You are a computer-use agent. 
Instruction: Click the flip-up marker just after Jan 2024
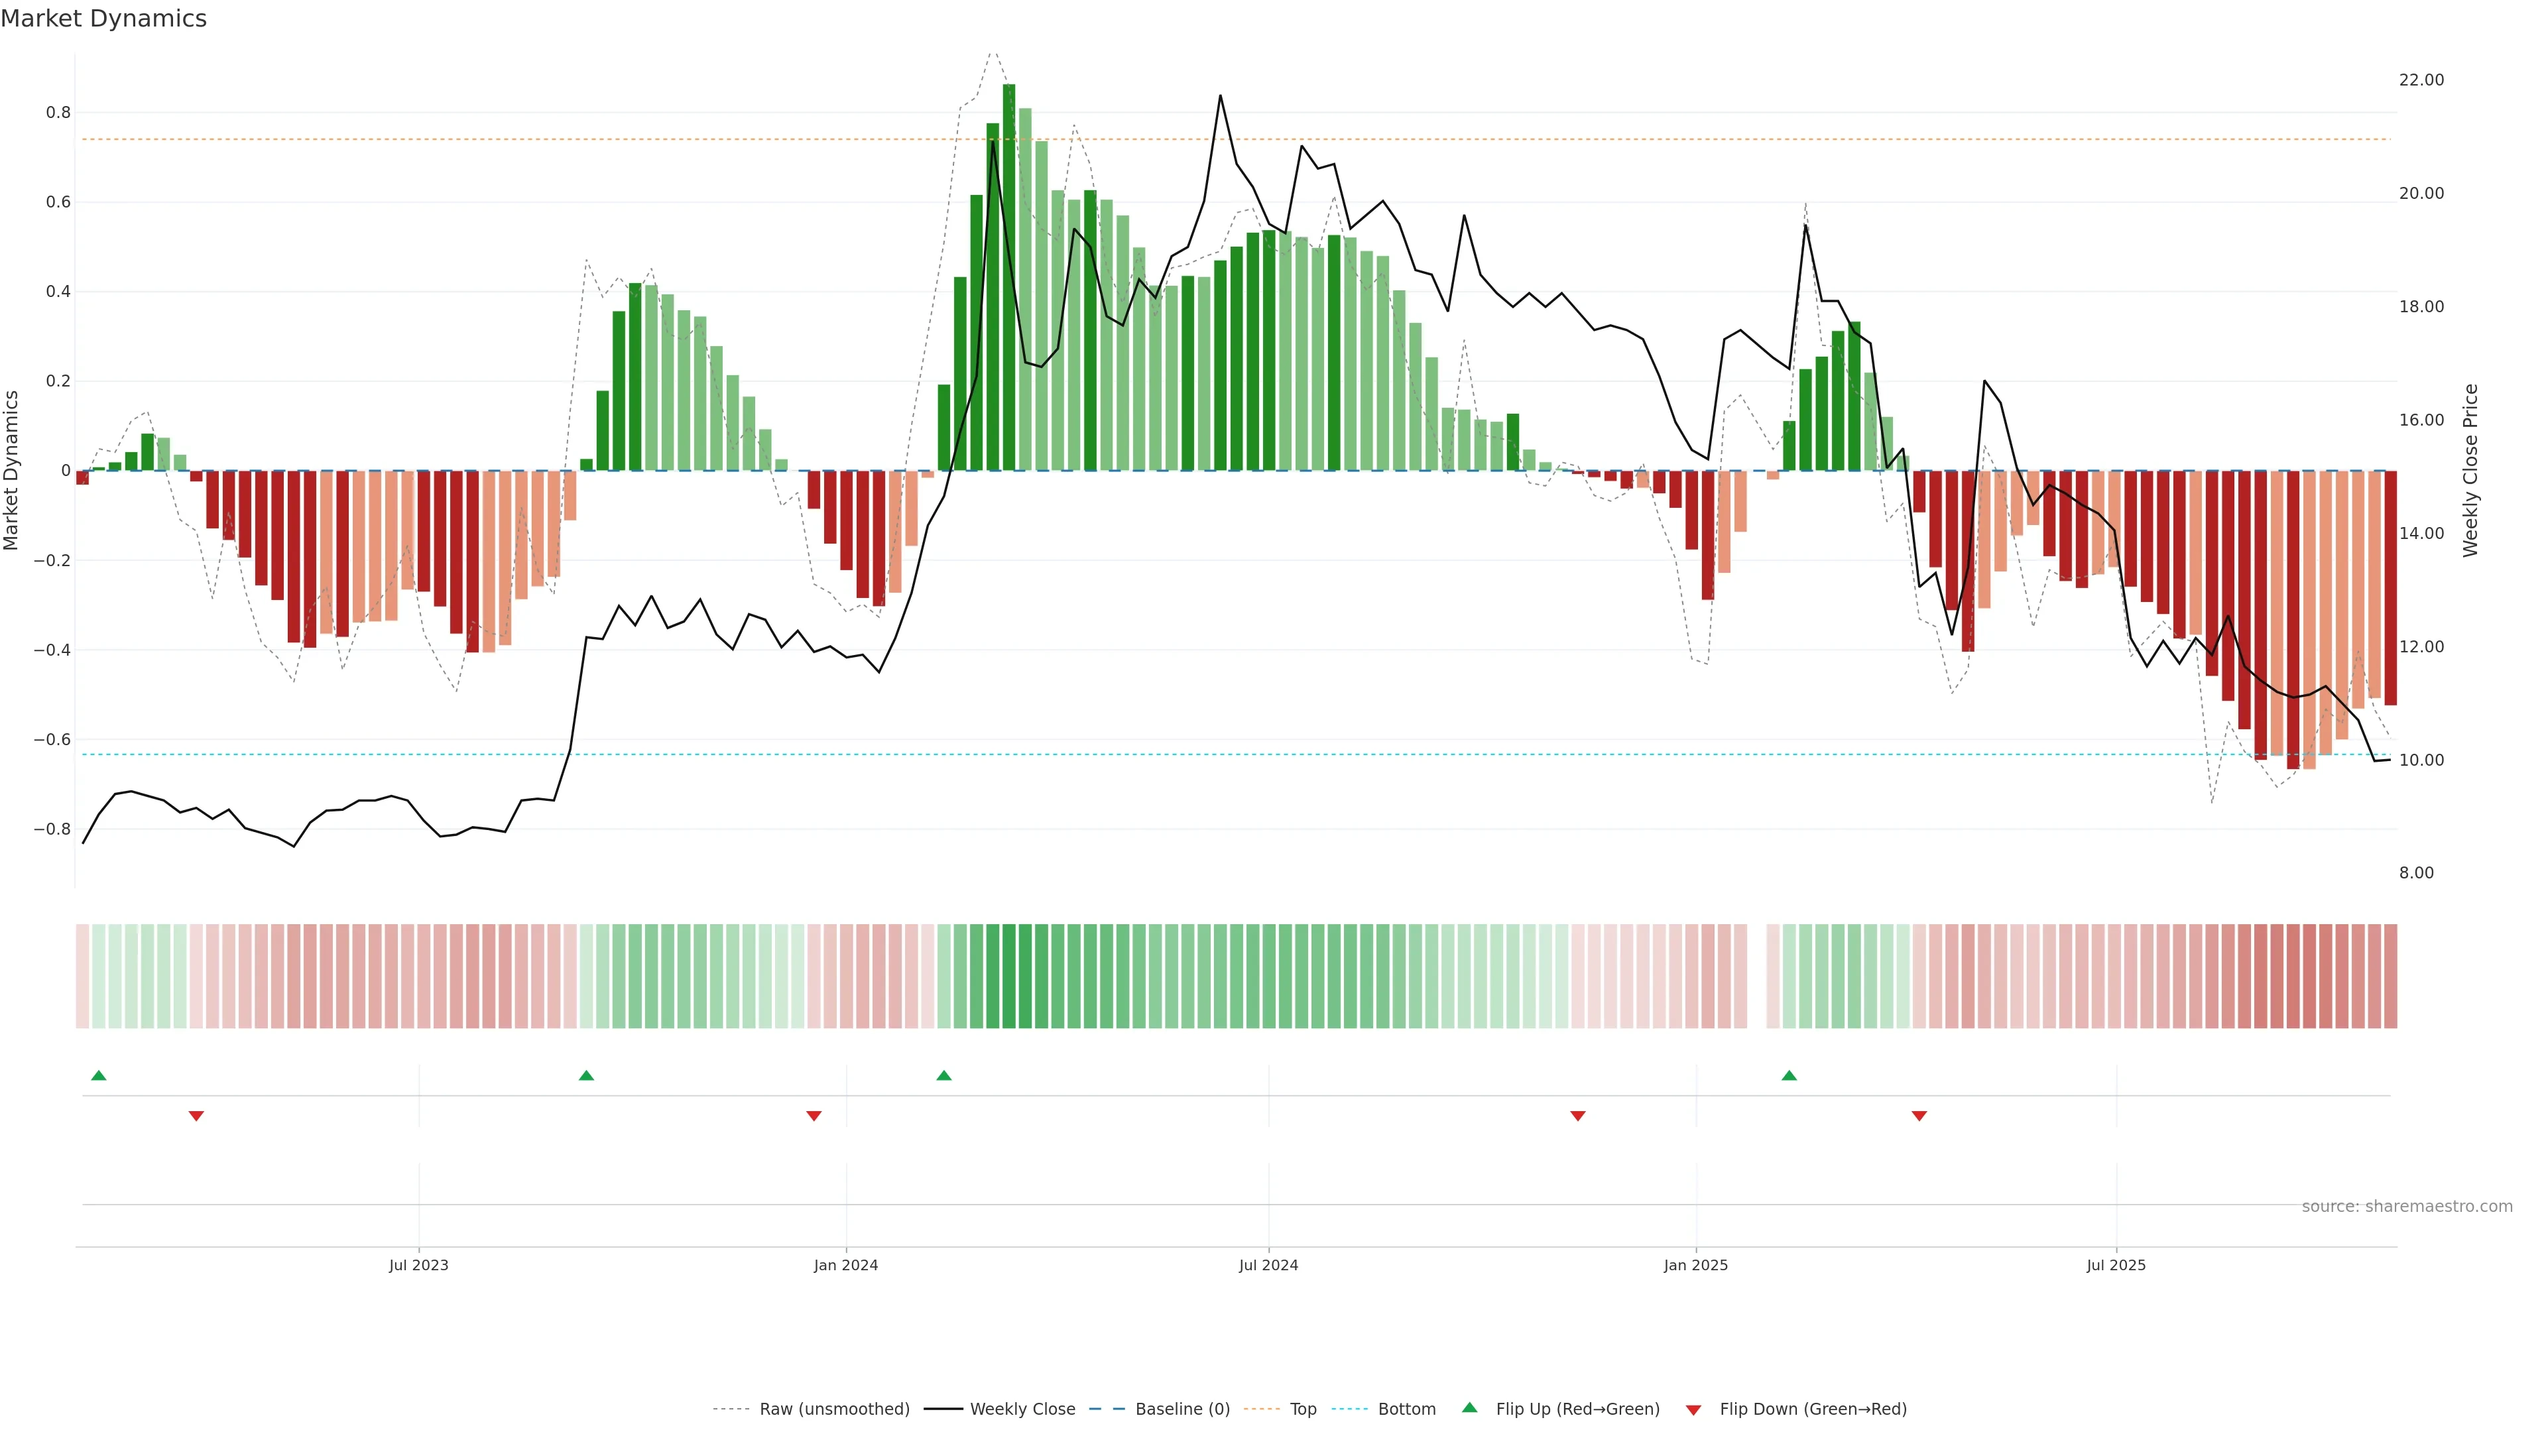[x=944, y=1075]
